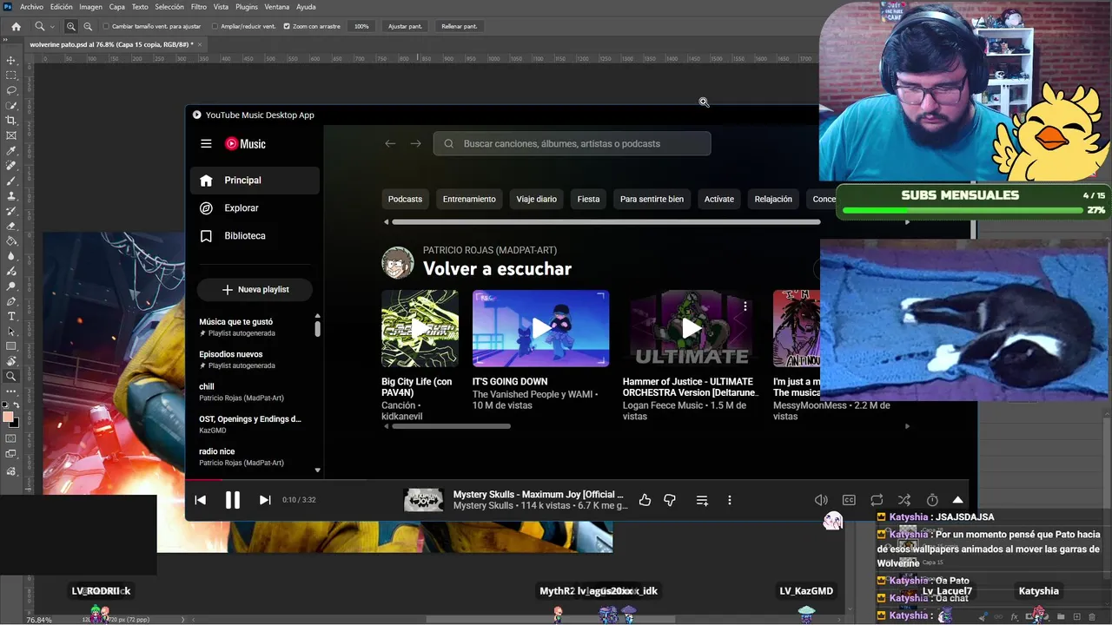The image size is (1112, 625).
Task: Like the song with thumbs up icon
Action: (645, 500)
